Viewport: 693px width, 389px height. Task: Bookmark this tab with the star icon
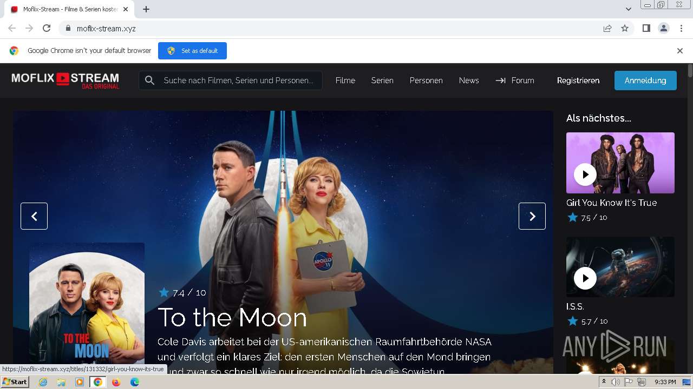(x=625, y=28)
